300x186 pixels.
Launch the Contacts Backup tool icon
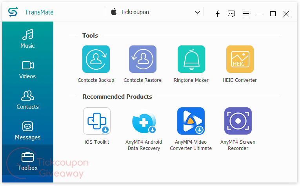coord(96,59)
